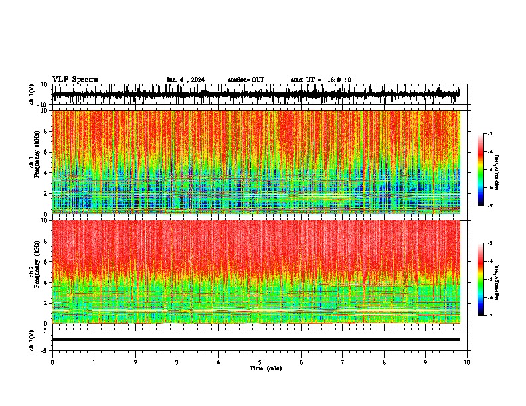Viewport: 526px width, 406px height.
Task: Click the date label "Jan. 4, 2024"
Action: click(x=185, y=80)
